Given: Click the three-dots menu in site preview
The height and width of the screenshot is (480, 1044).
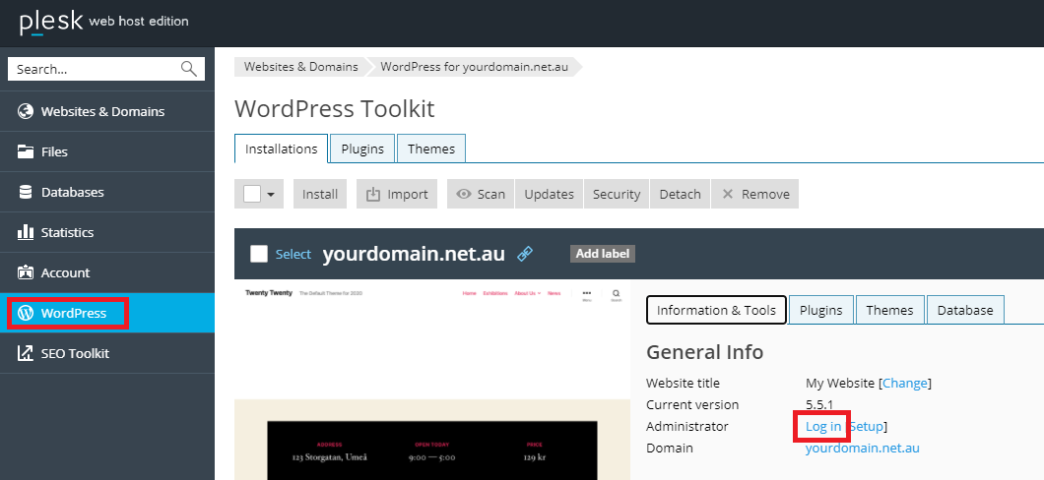Looking at the screenshot, I should coord(587,292).
